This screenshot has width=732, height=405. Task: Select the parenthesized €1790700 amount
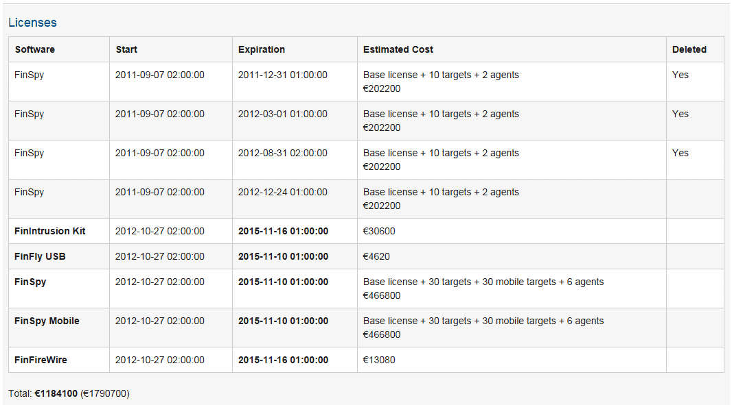(x=104, y=393)
